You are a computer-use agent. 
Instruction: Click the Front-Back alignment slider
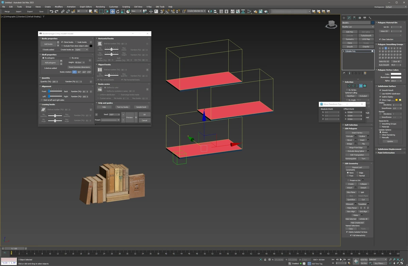[x=55, y=92]
